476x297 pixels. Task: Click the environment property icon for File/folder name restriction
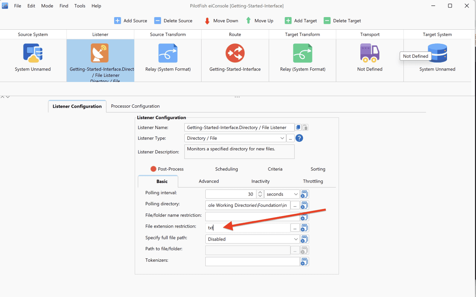point(305,216)
